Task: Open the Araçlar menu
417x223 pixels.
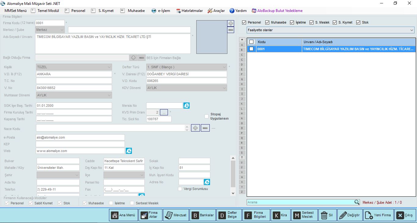Action: [216, 11]
